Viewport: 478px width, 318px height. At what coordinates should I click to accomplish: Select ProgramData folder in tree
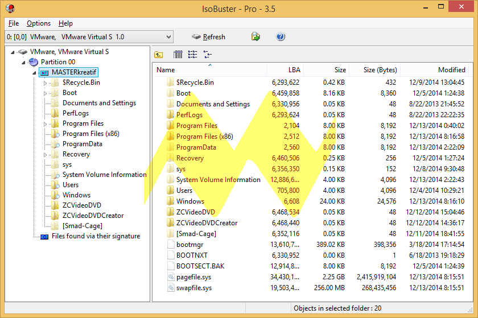tap(83, 144)
